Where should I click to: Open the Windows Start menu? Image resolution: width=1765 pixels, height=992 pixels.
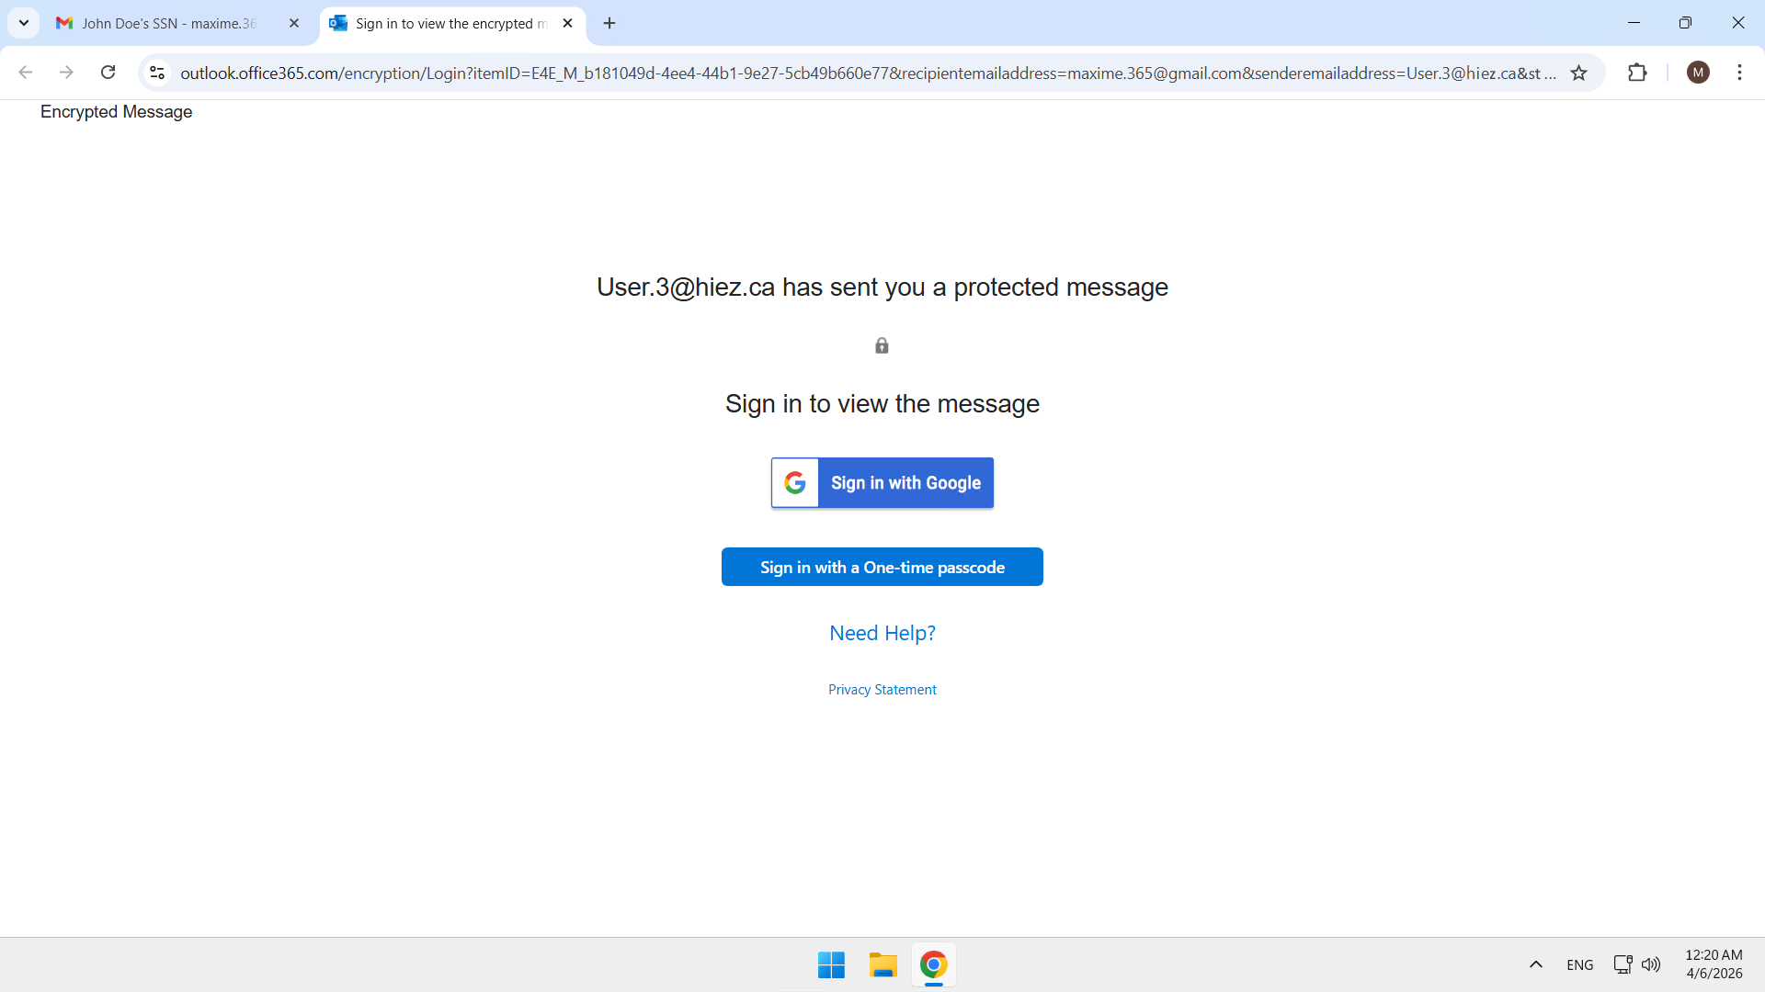[831, 964]
